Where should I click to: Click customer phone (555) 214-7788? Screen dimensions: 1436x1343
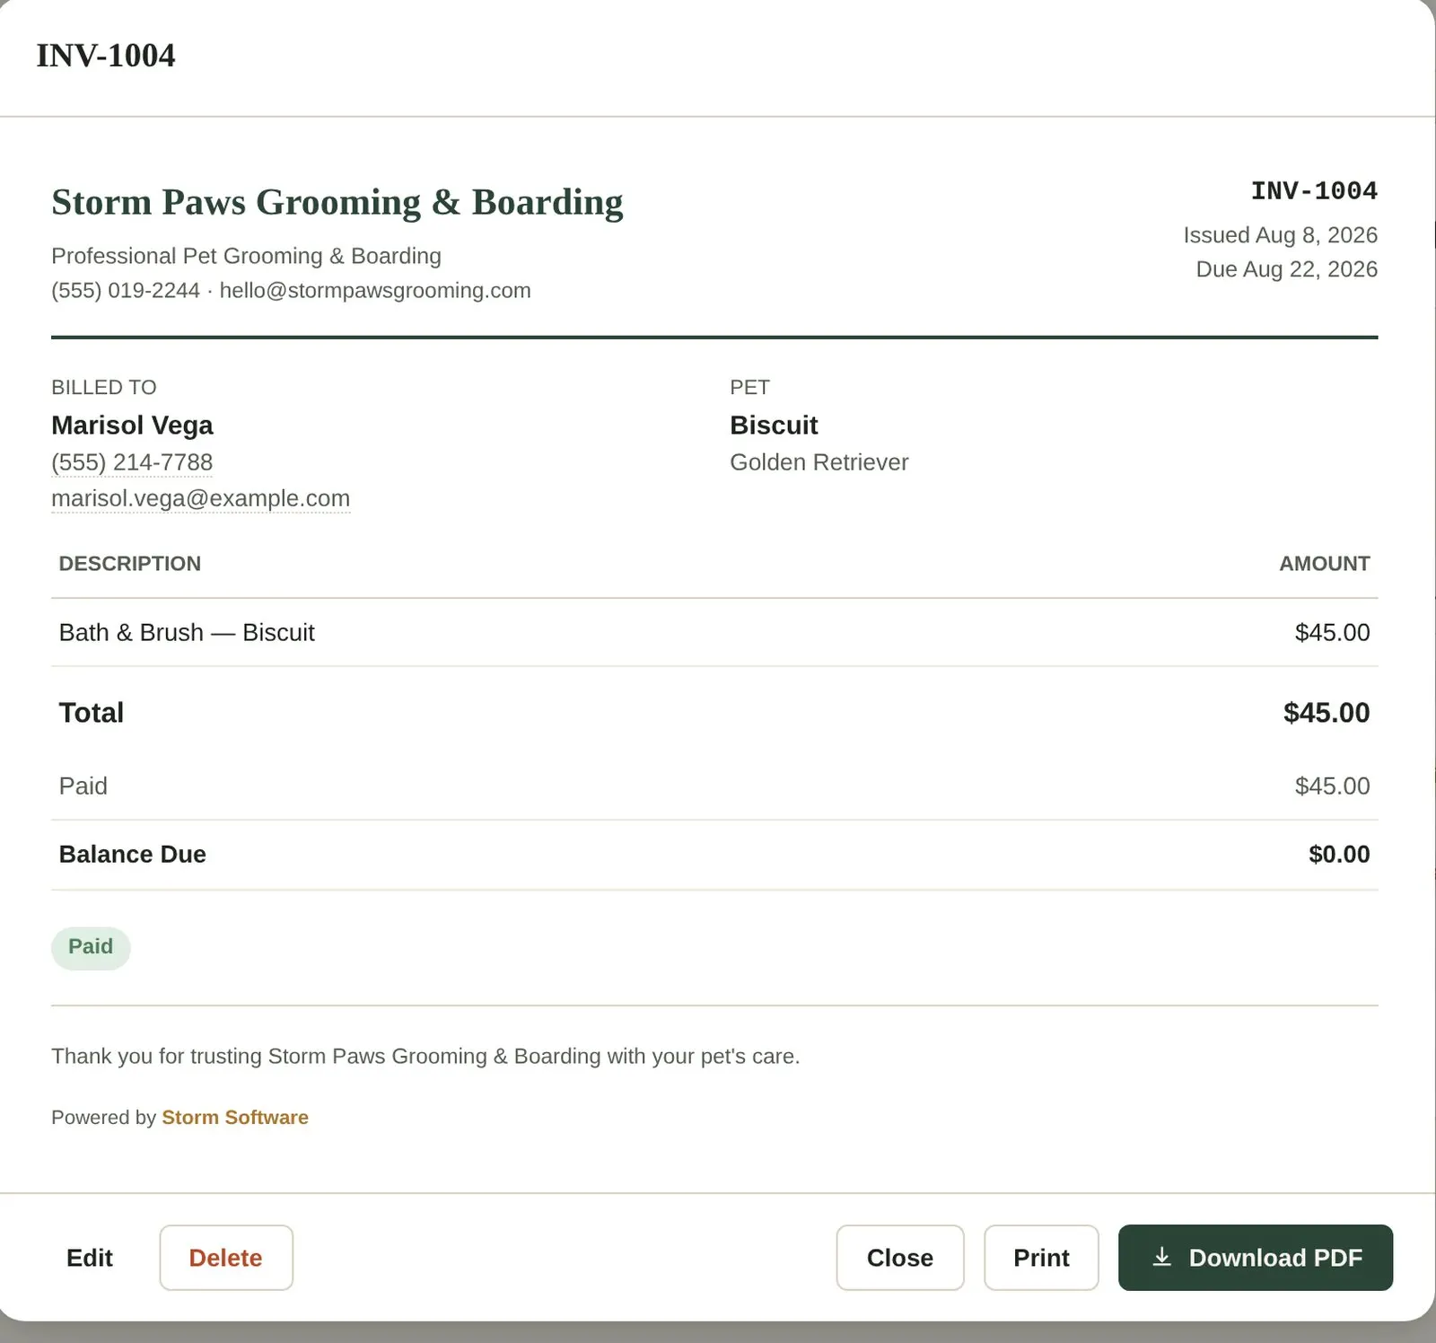132,462
